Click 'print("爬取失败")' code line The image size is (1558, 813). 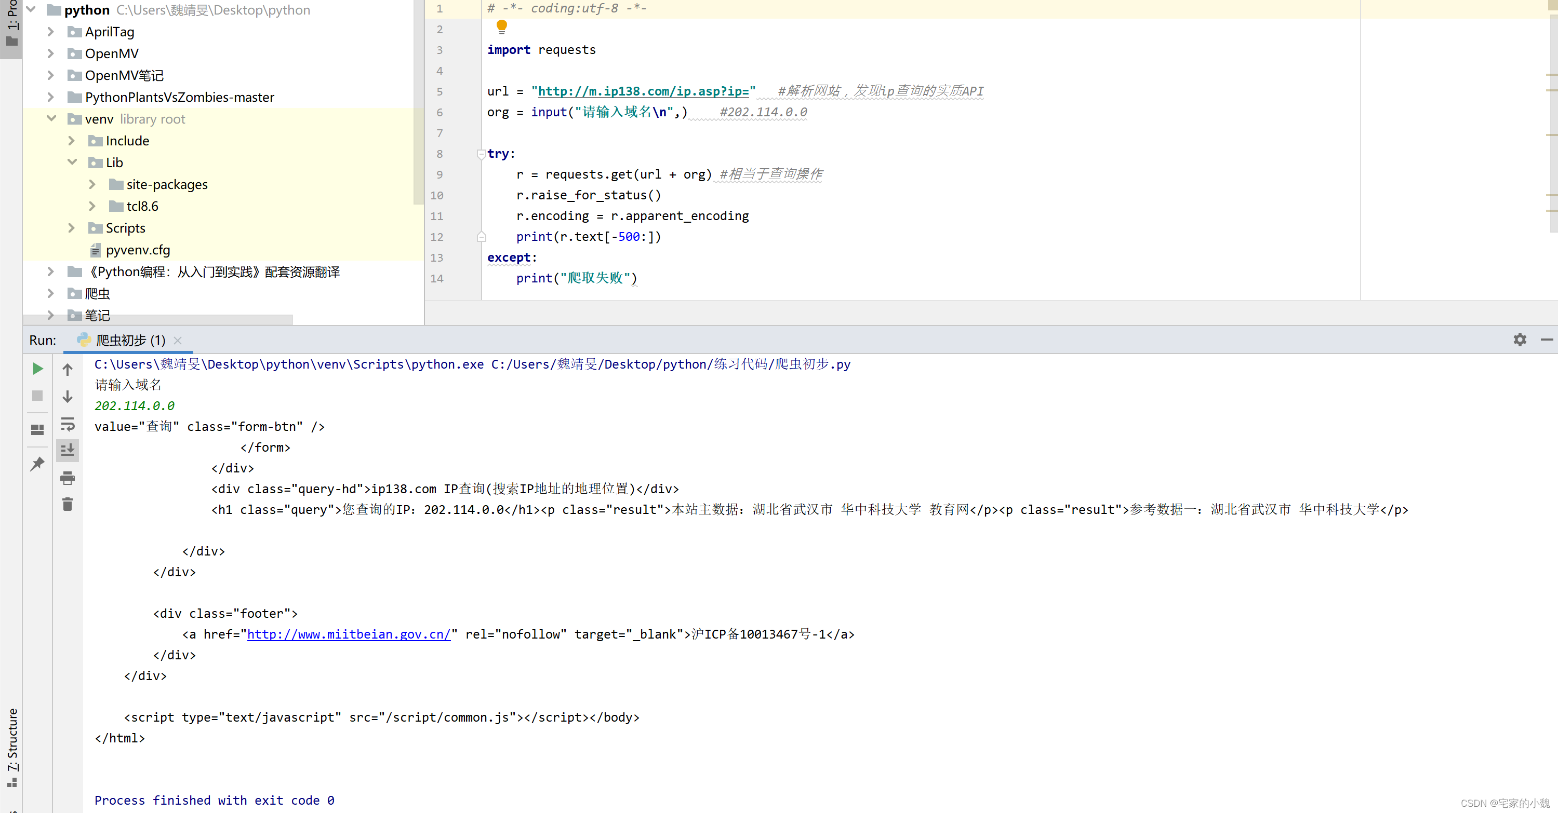(576, 278)
